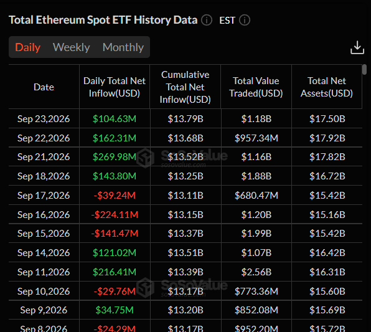This screenshot has height=332, width=371.
Task: Click the Sep 16,2026 date cell
Action: (44, 215)
